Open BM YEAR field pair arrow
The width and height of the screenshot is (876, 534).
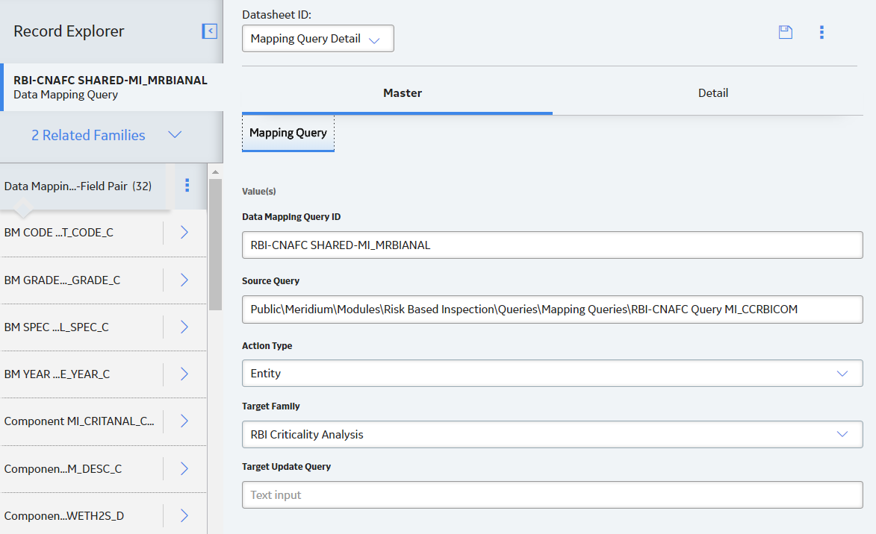(184, 374)
